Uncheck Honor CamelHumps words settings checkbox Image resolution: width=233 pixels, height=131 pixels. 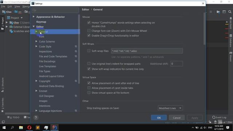[x=89, y=23]
